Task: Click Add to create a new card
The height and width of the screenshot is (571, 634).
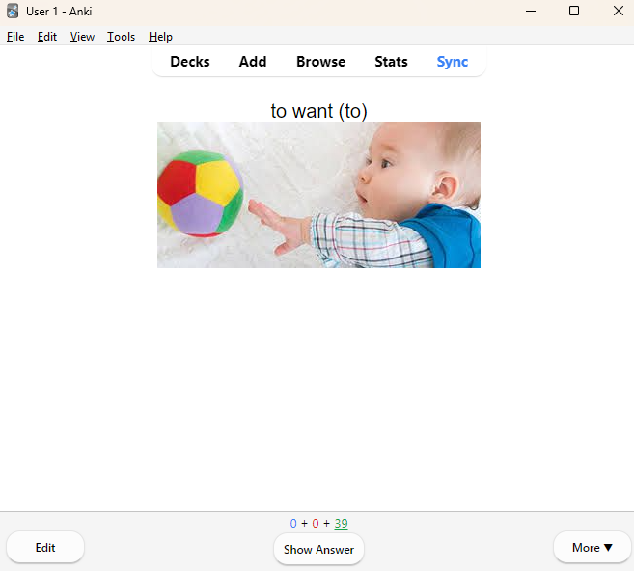Action: 253,62
